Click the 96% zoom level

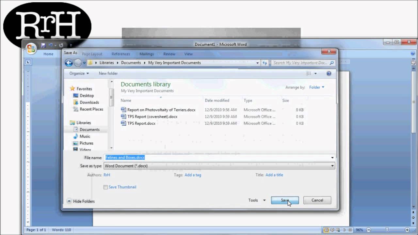(x=359, y=230)
